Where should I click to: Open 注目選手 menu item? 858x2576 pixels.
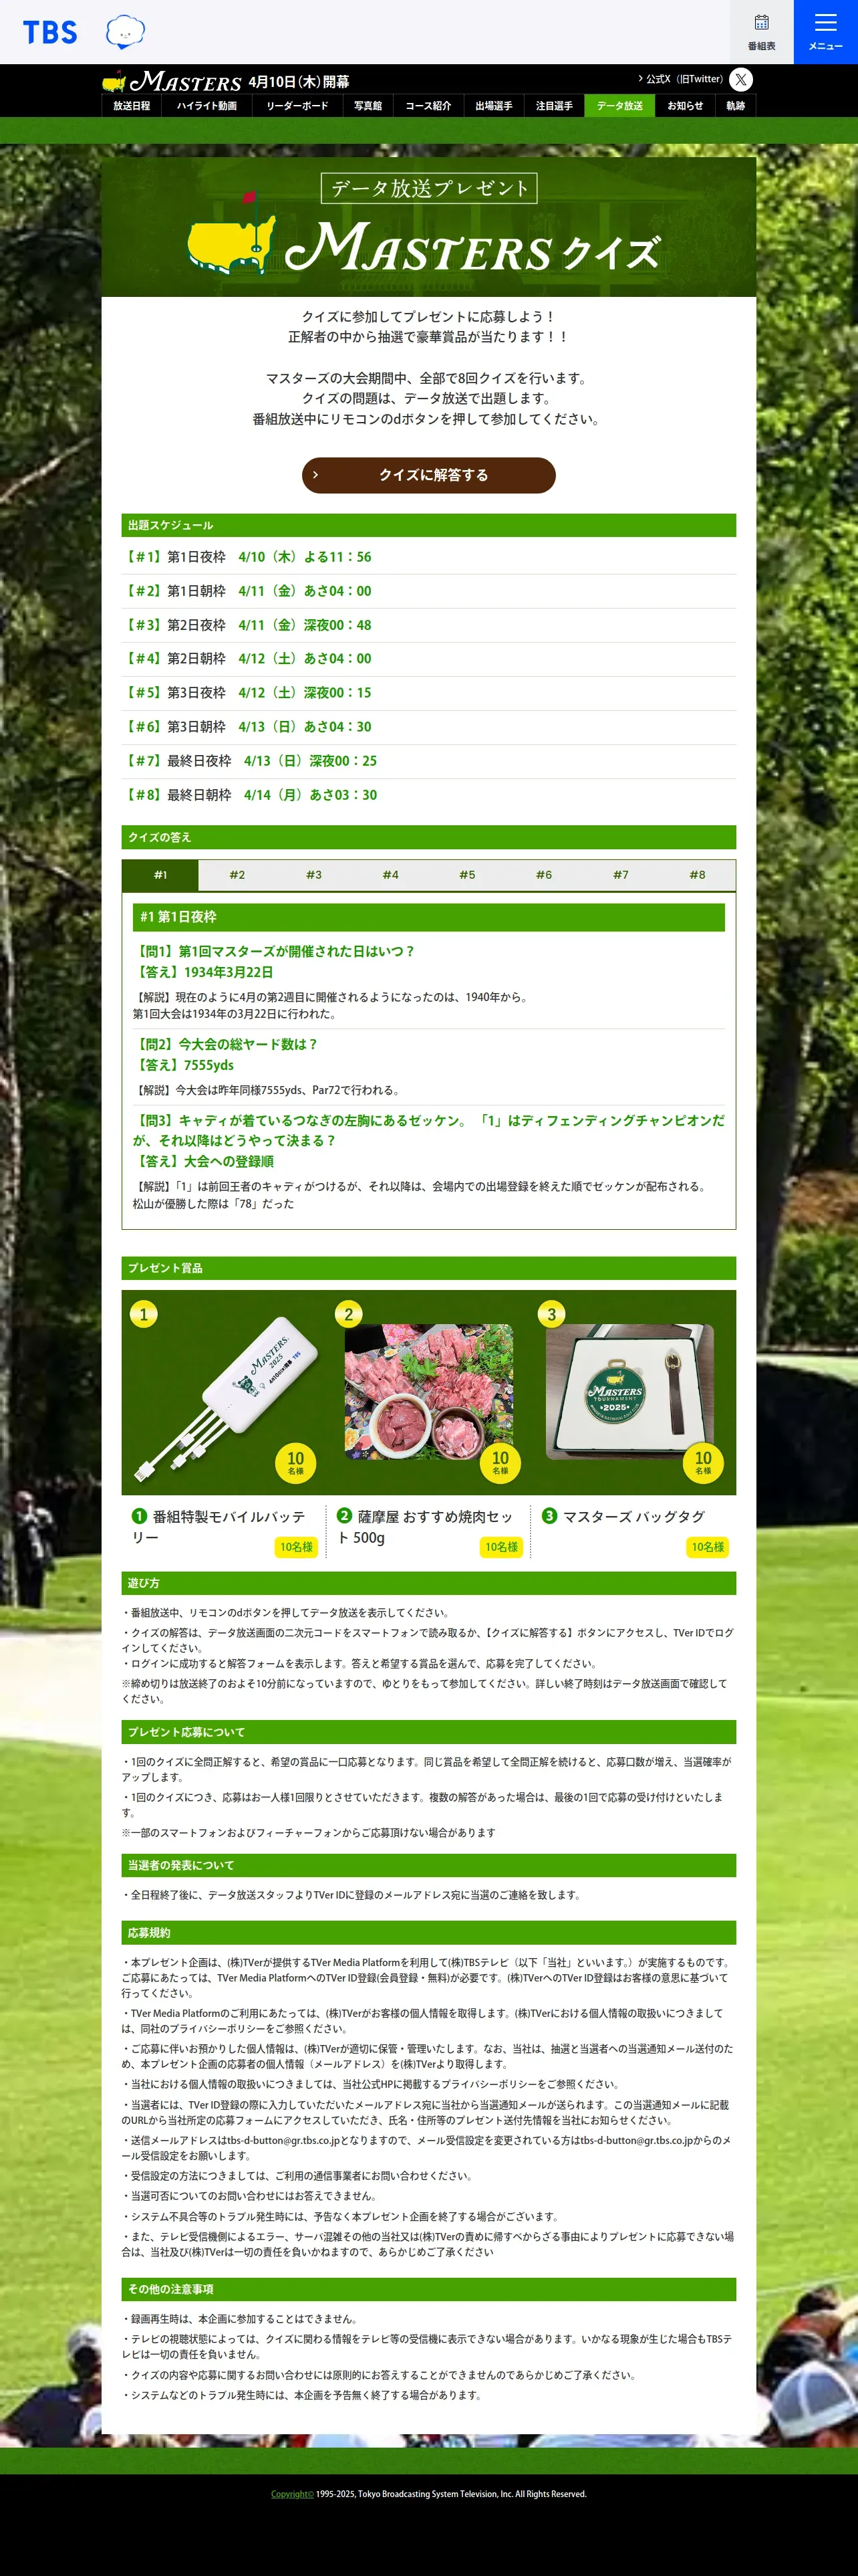click(555, 106)
